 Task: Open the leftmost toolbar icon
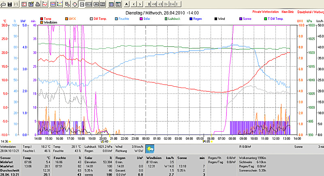tap(2, 4)
